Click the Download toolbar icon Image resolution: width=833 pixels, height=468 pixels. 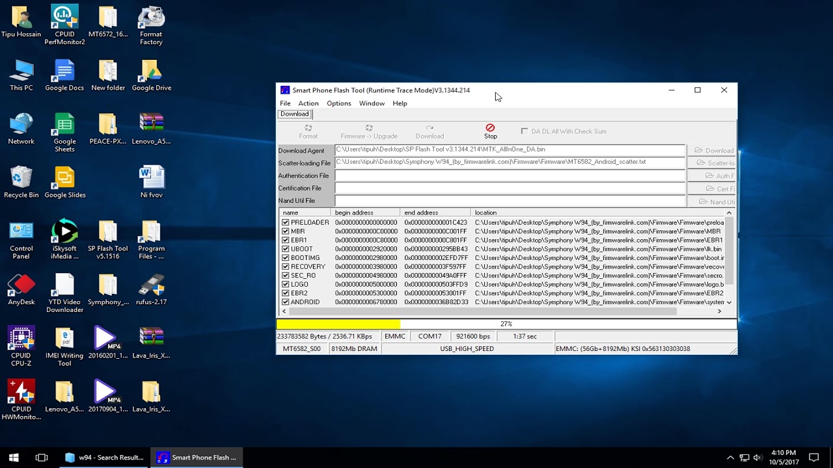(x=430, y=131)
